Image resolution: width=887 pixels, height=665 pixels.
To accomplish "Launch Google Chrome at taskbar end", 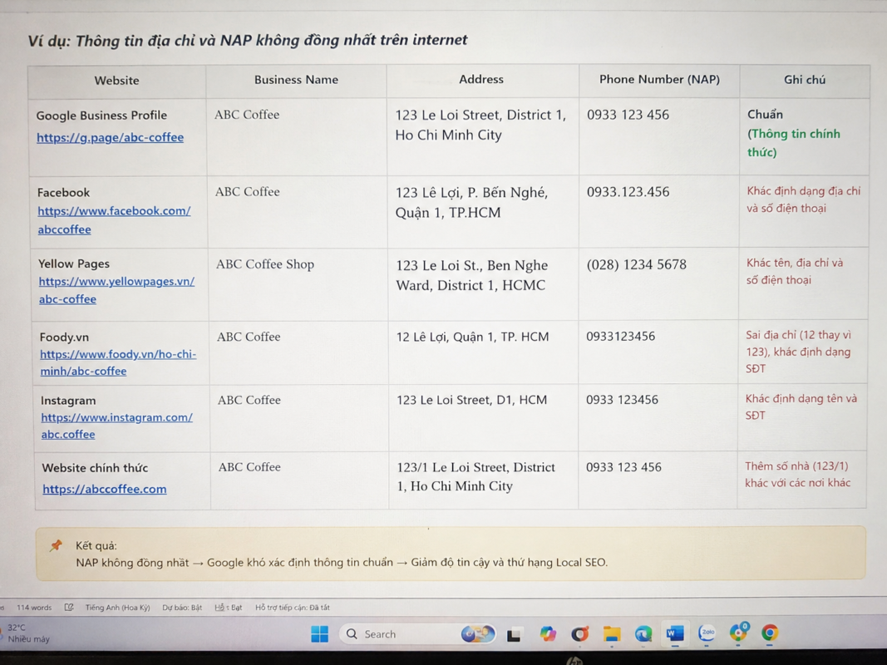I will 770,633.
